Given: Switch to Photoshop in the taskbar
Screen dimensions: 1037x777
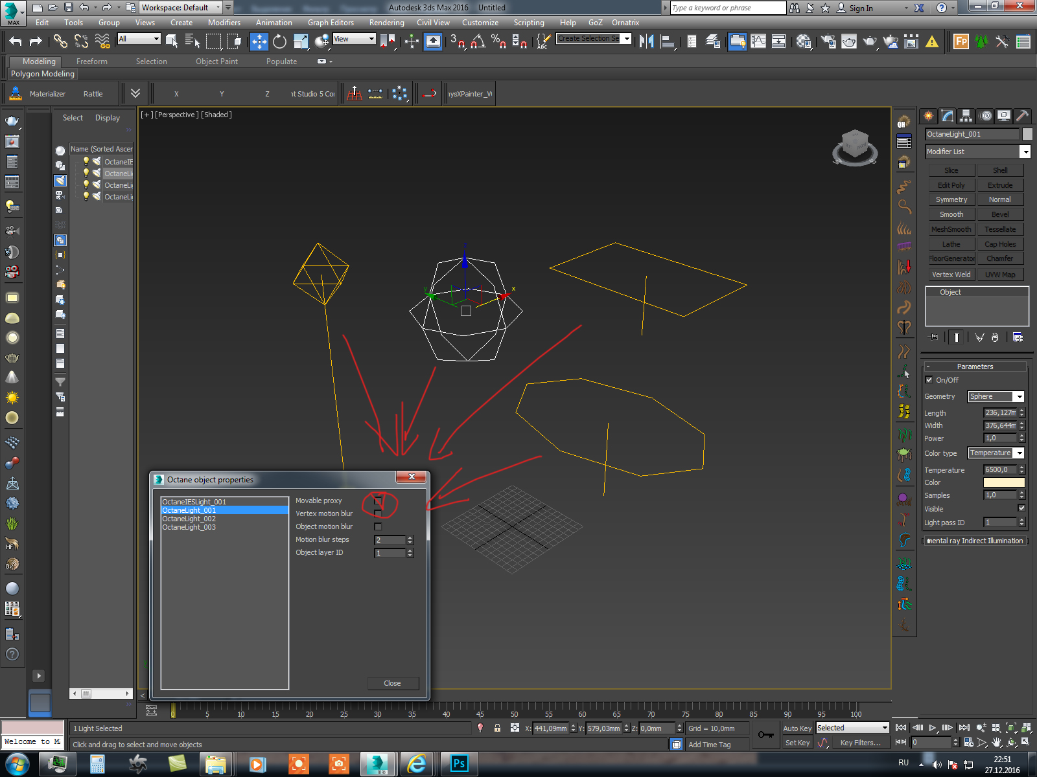Looking at the screenshot, I should click(x=459, y=764).
